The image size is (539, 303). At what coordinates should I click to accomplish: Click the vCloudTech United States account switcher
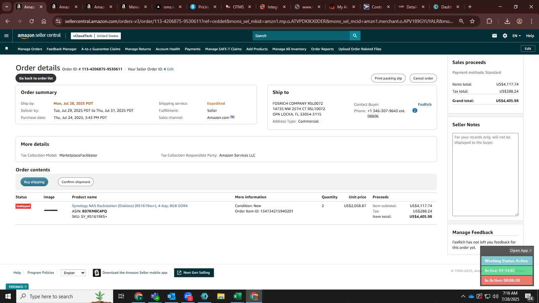(x=96, y=36)
